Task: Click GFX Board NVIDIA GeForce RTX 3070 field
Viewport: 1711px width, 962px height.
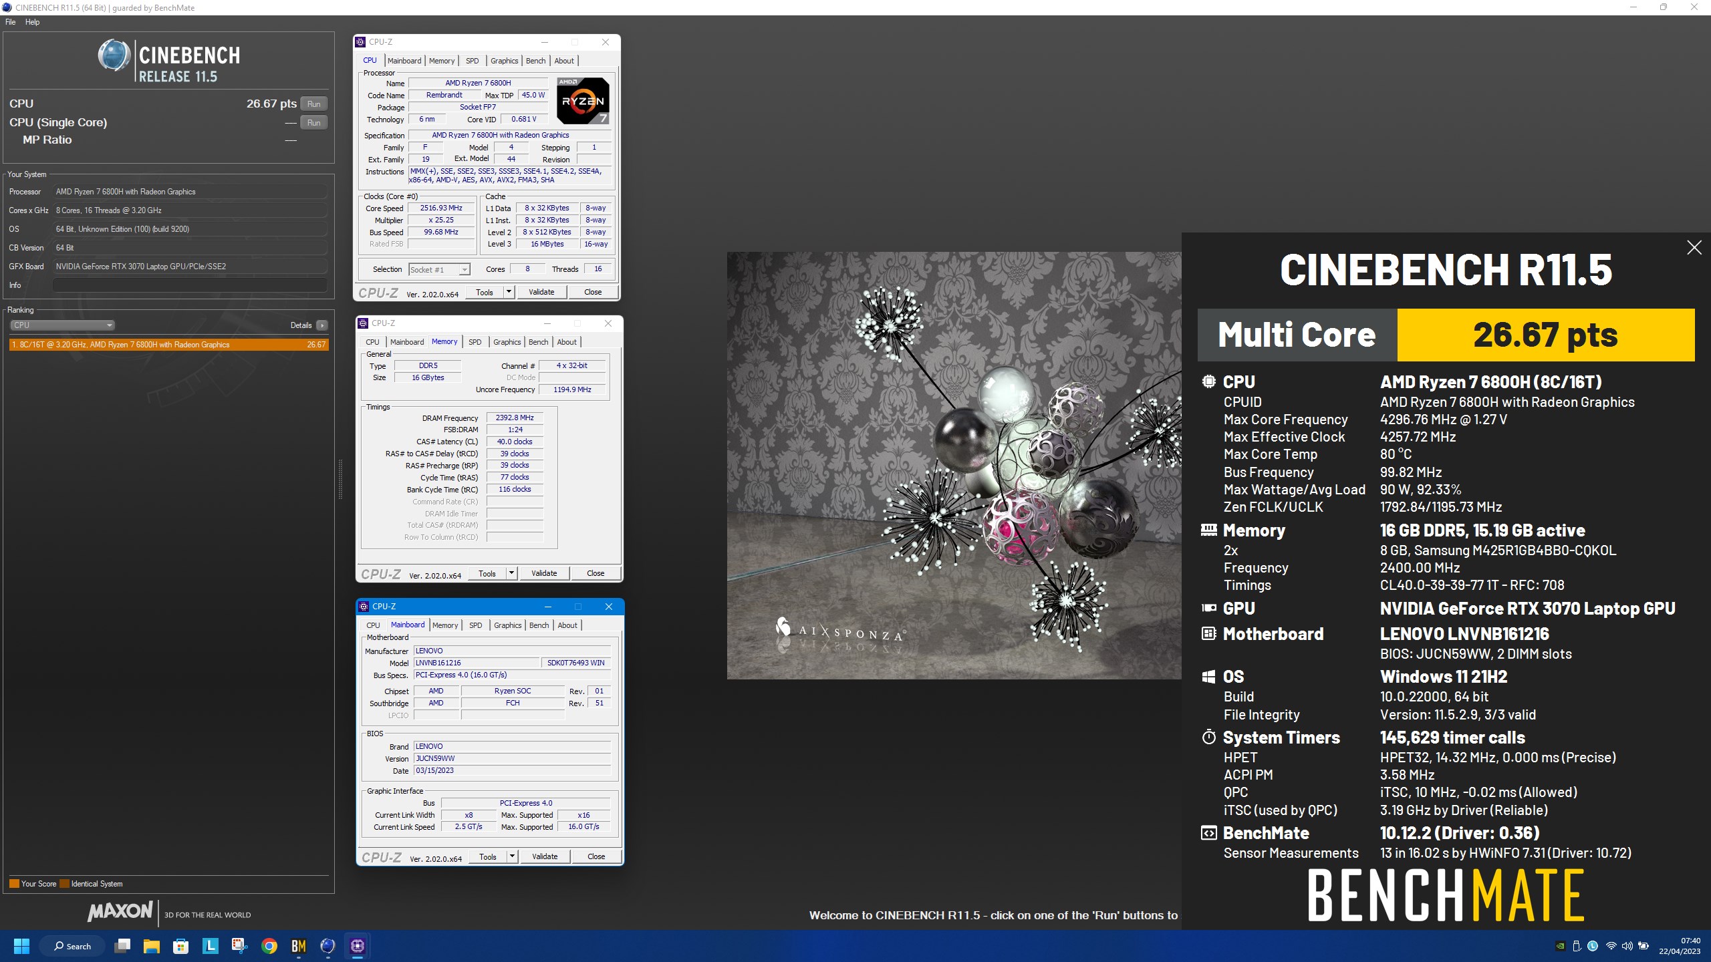Action: tap(190, 267)
